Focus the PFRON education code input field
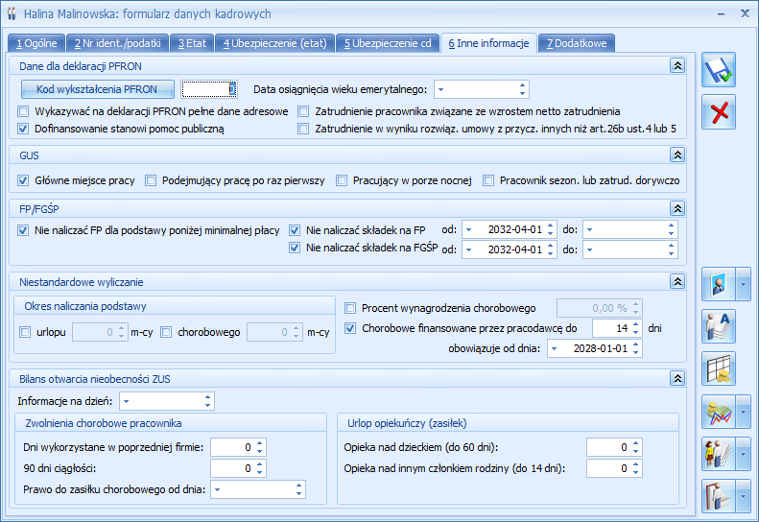 click(208, 89)
